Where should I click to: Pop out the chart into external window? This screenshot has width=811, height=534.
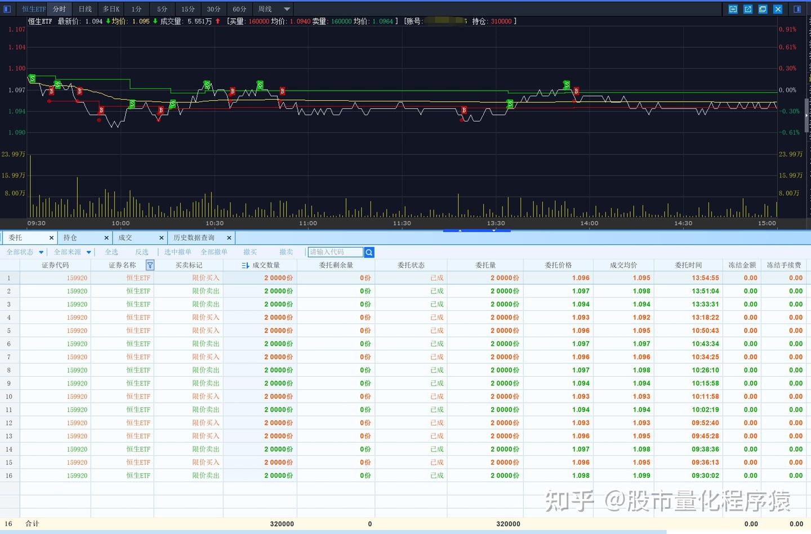tap(748, 9)
